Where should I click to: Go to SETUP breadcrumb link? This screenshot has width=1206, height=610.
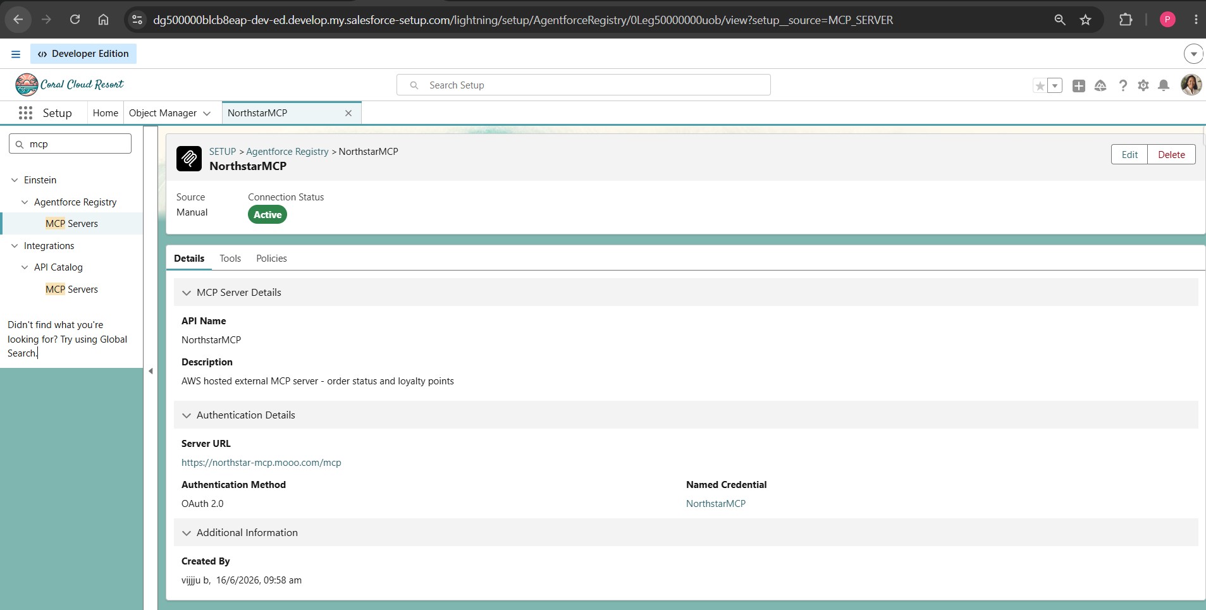tap(223, 152)
